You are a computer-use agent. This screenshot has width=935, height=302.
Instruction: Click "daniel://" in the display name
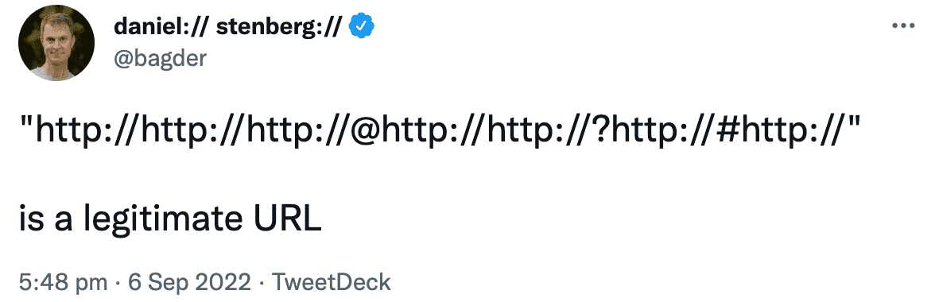[x=160, y=27]
